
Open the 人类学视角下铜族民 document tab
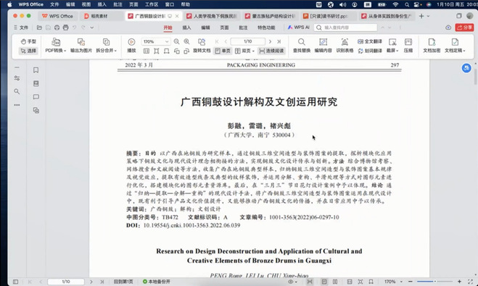(212, 16)
